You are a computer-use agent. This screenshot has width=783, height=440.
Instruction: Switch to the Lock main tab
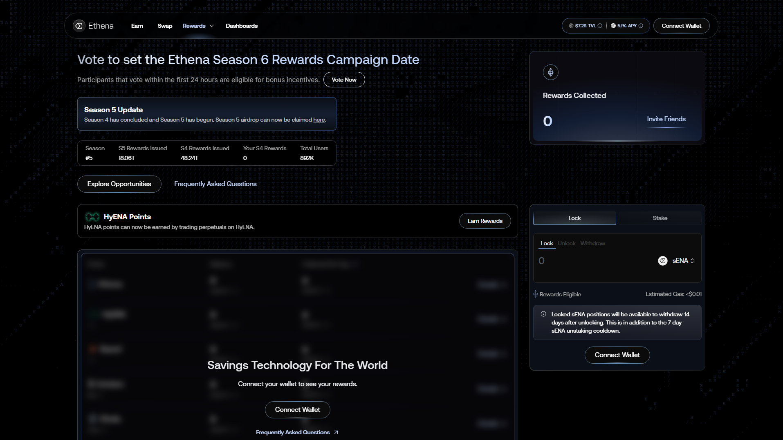[x=574, y=218]
